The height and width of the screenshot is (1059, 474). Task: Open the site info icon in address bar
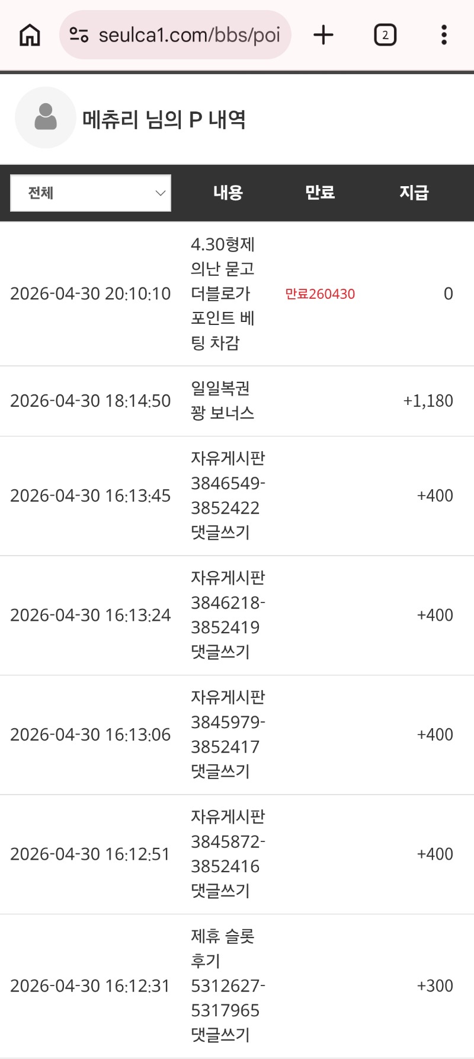pyautogui.click(x=79, y=35)
